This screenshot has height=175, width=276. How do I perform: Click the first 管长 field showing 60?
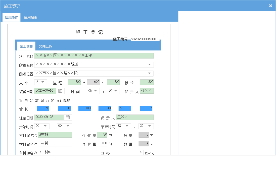point(43,108)
